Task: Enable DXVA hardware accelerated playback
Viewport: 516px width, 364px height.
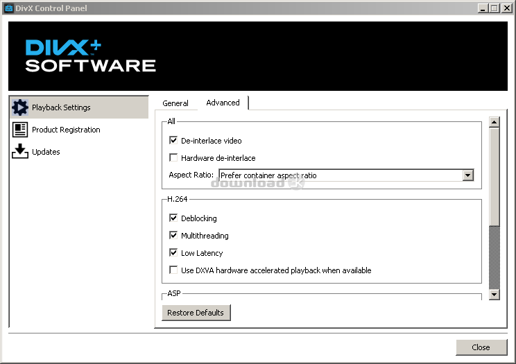Action: pyautogui.click(x=173, y=270)
